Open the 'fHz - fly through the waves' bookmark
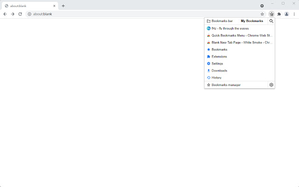 point(230,29)
